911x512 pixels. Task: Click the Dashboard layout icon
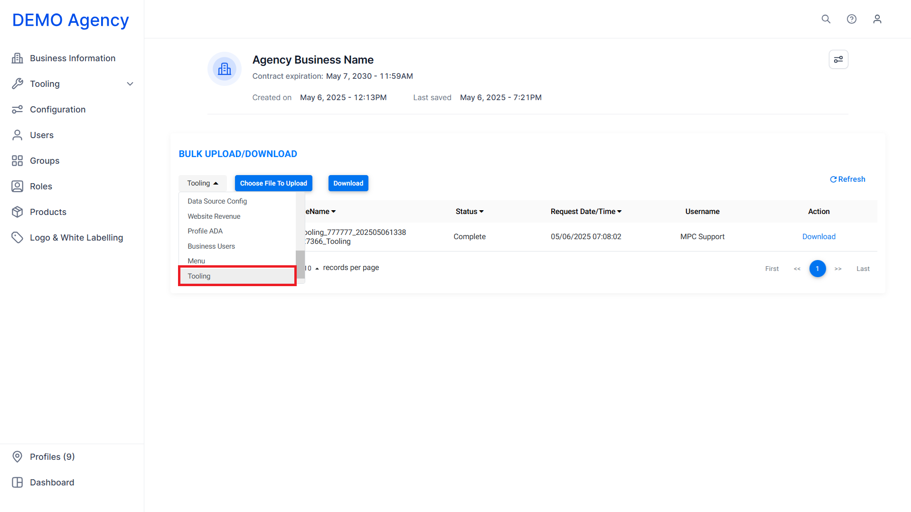tap(18, 482)
